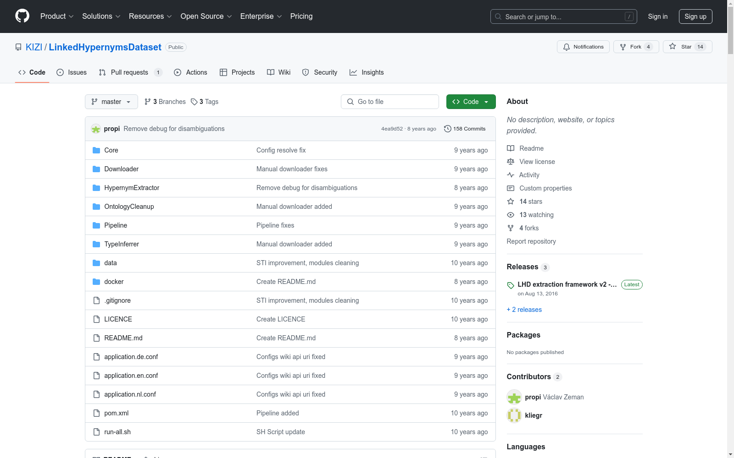The image size is (734, 458).
Task: Open the master branch selector
Action: tap(111, 102)
